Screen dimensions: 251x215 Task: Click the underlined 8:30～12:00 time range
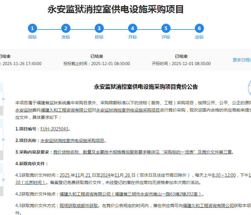tap(224, 175)
